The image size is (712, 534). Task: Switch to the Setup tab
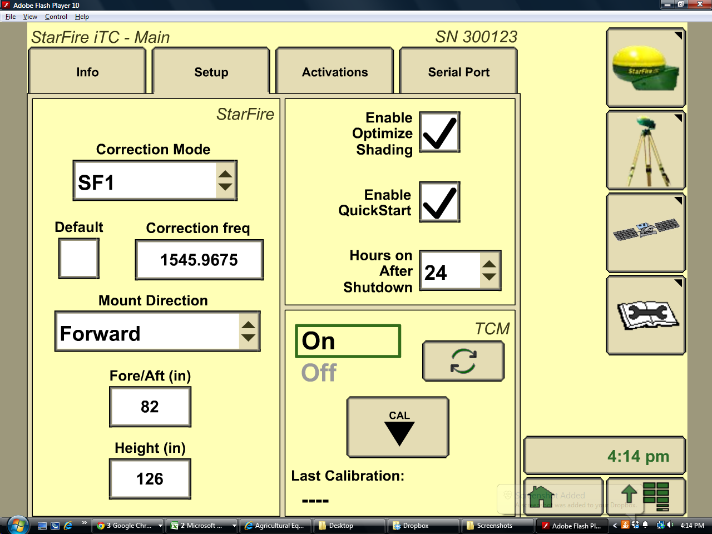(211, 72)
